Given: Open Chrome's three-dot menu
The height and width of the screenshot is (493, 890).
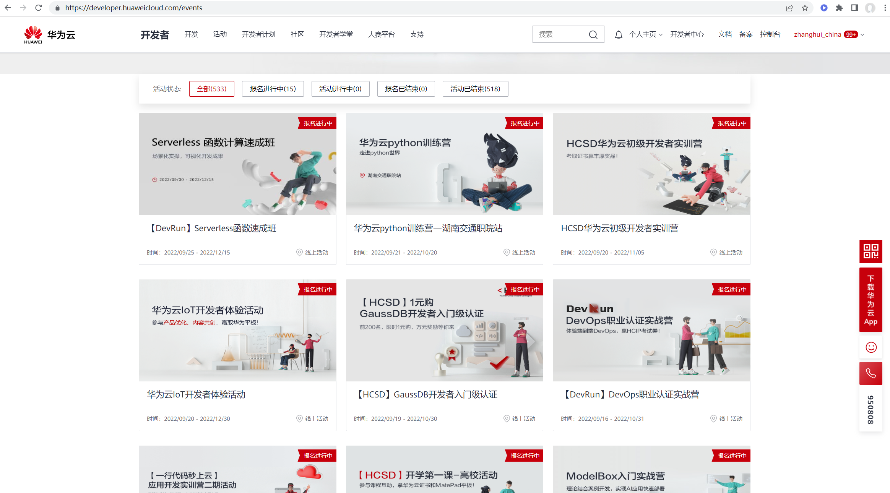Looking at the screenshot, I should pos(885,8).
